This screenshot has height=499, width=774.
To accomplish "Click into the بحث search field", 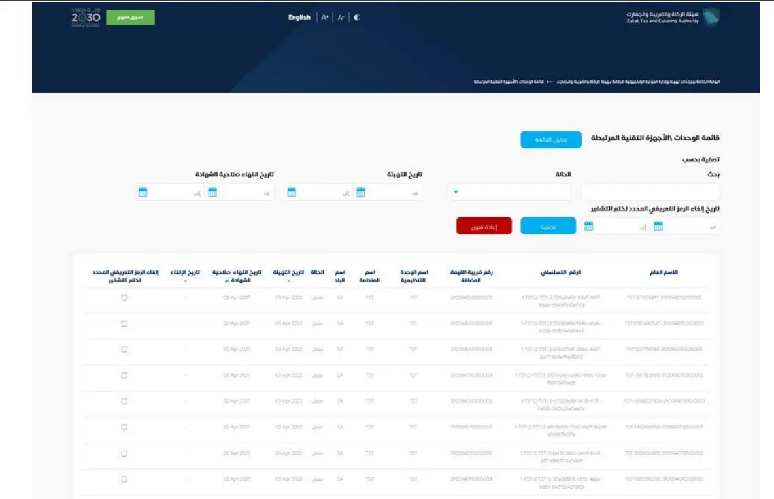I will [650, 192].
